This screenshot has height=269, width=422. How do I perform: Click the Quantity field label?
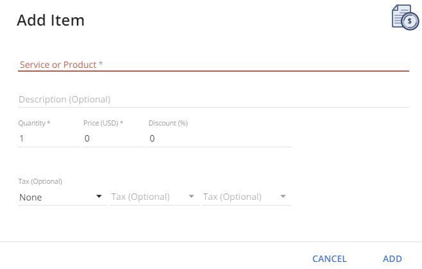tap(34, 123)
